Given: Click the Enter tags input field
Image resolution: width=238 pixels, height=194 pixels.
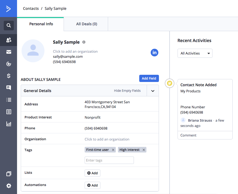Looking at the screenshot, I should pos(109,160).
